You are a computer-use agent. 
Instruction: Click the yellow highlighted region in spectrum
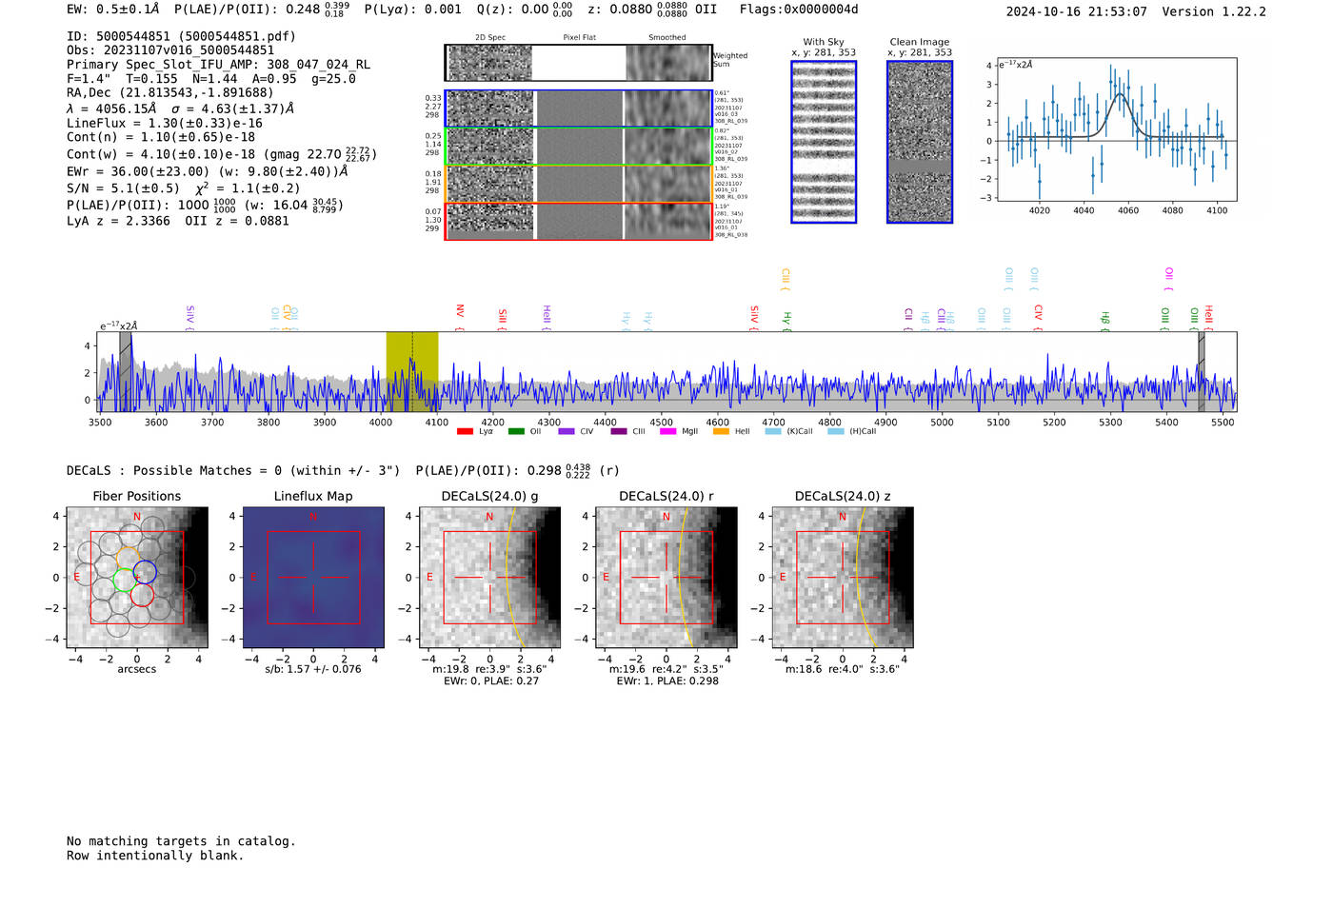(411, 372)
